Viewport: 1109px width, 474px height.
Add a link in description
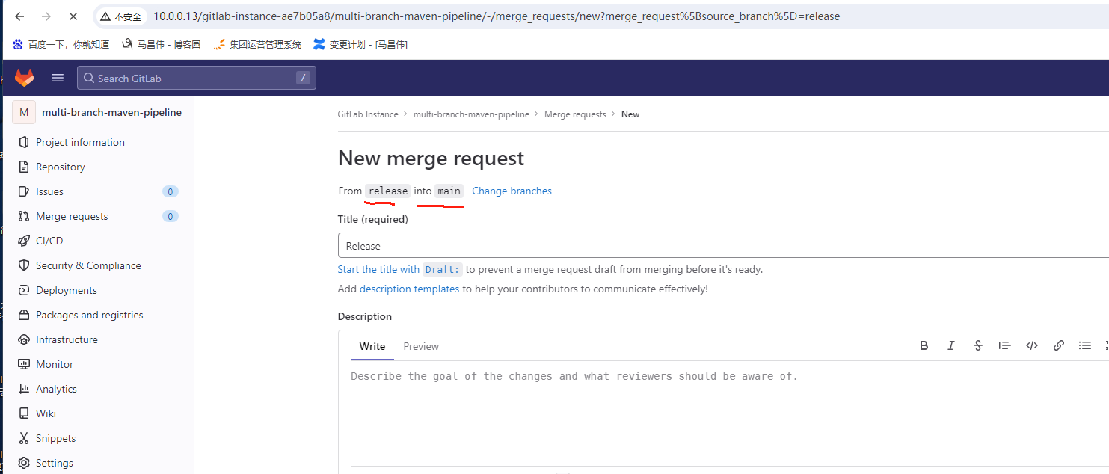click(1059, 345)
